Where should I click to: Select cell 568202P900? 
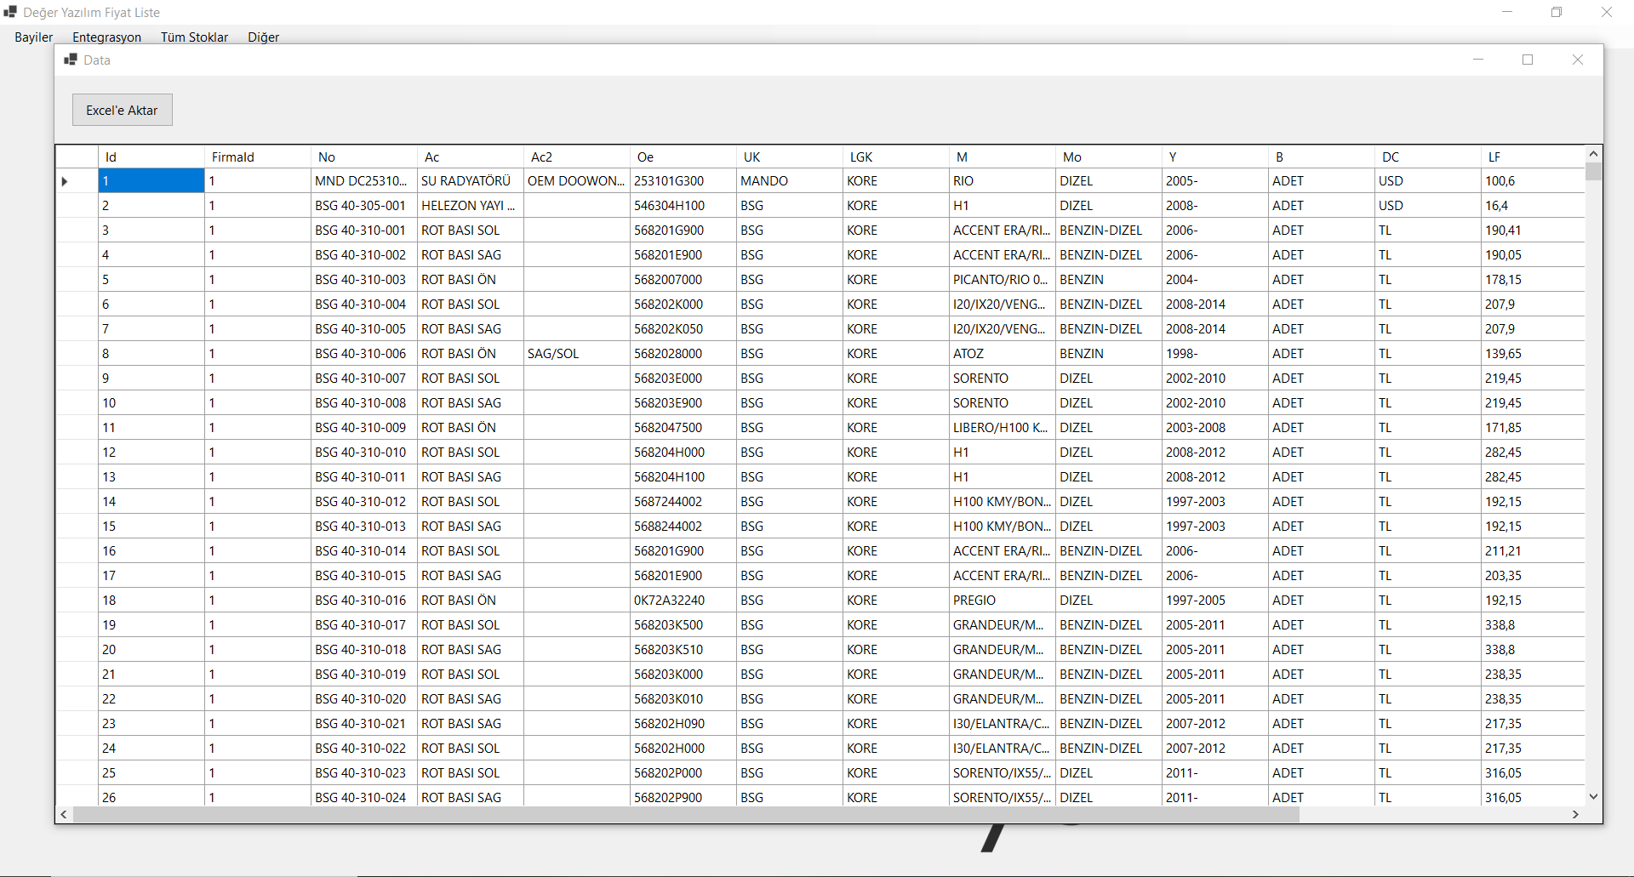(683, 797)
